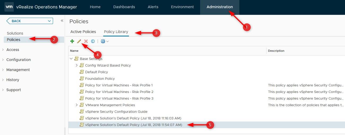Open the Environment tab

pyautogui.click(x=182, y=7)
